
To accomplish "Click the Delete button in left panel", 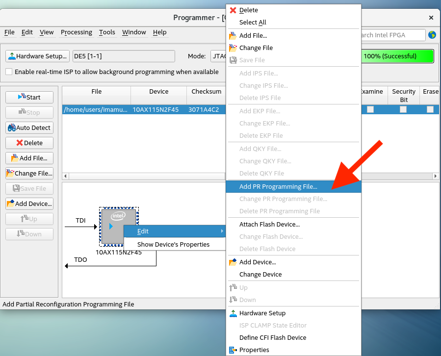I will (x=29, y=143).
